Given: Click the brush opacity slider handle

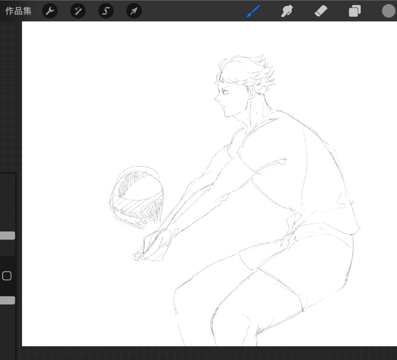Looking at the screenshot, I should [7, 300].
